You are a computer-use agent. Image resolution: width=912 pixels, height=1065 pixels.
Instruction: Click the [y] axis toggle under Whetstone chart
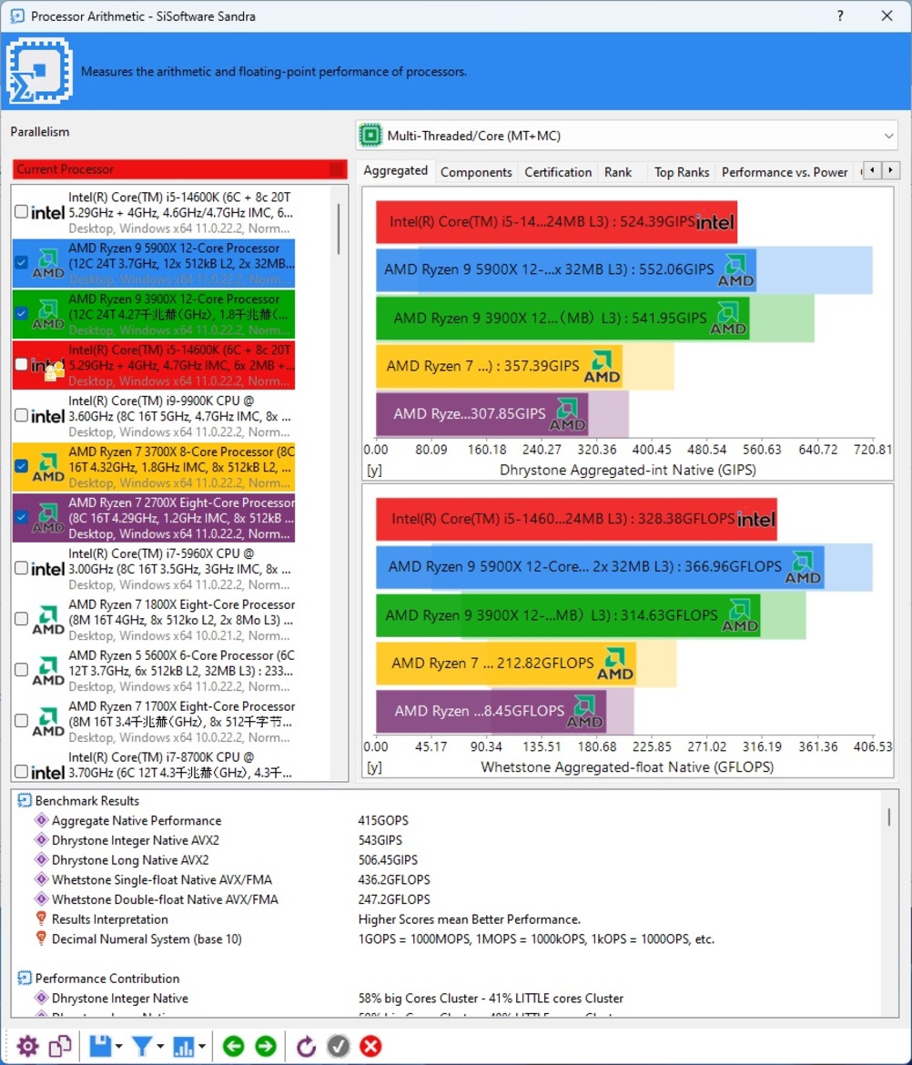pos(374,766)
